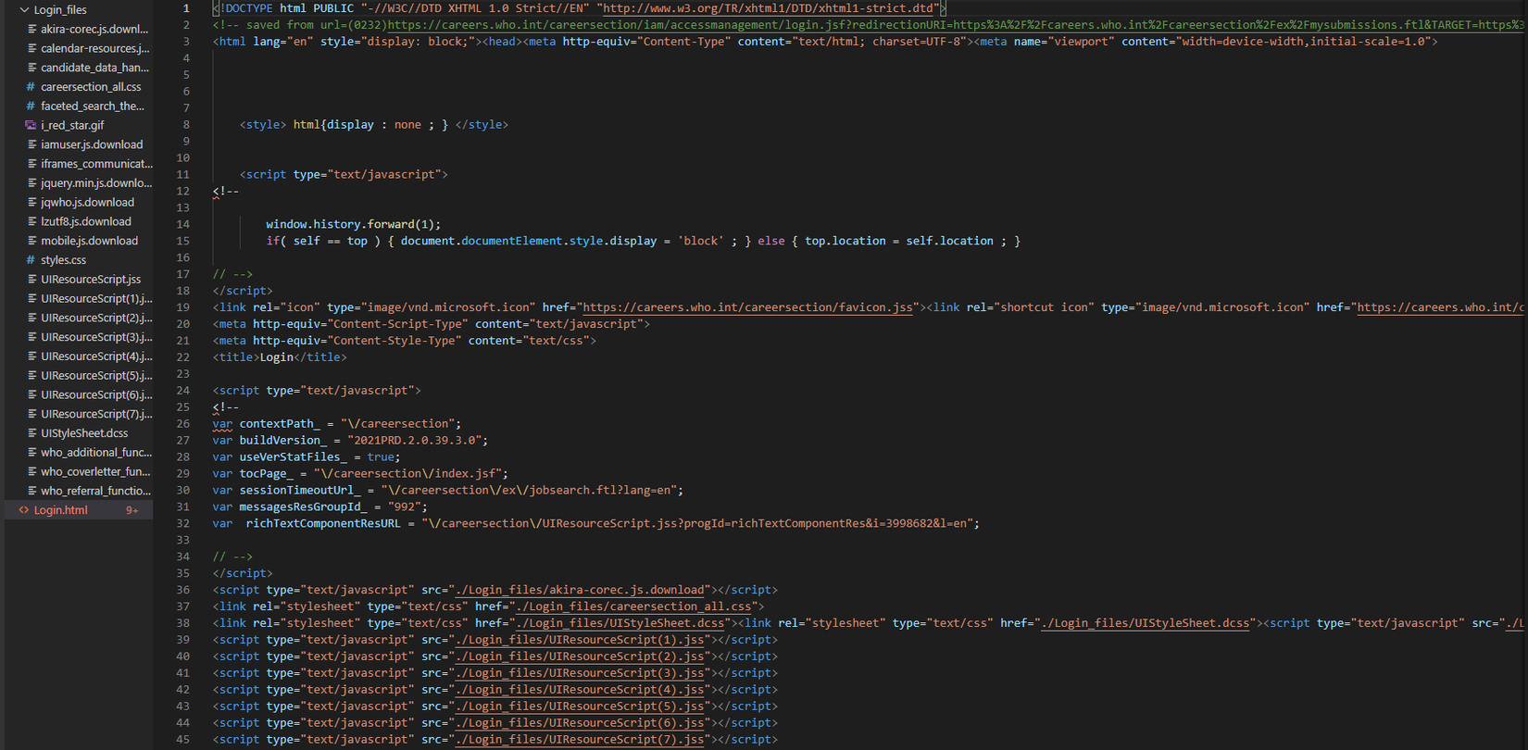Collapse the Login_files folder chevron
The width and height of the screenshot is (1528, 750).
[x=24, y=10]
